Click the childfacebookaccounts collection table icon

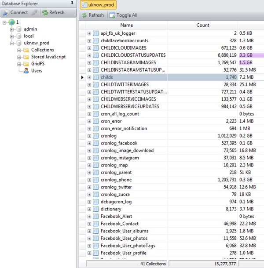pos(96,41)
